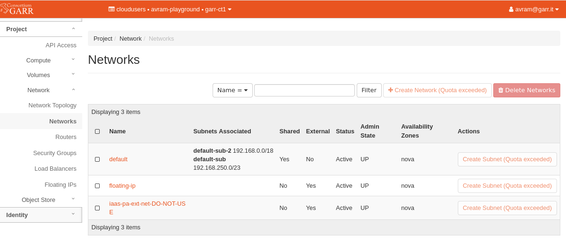This screenshot has height=244, width=566.
Task: Click the Networks page heading
Action: (114, 60)
